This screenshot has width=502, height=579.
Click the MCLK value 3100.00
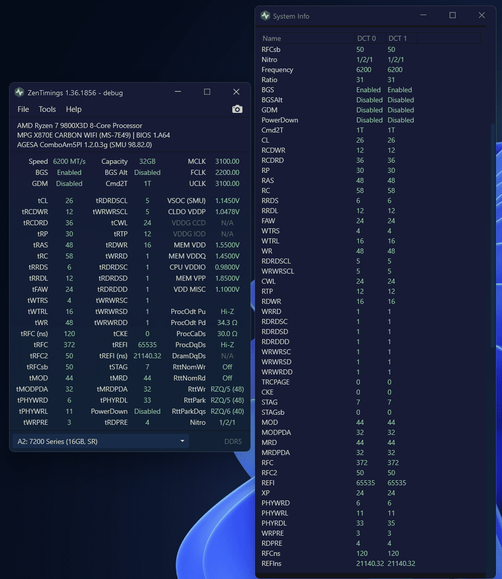click(227, 161)
